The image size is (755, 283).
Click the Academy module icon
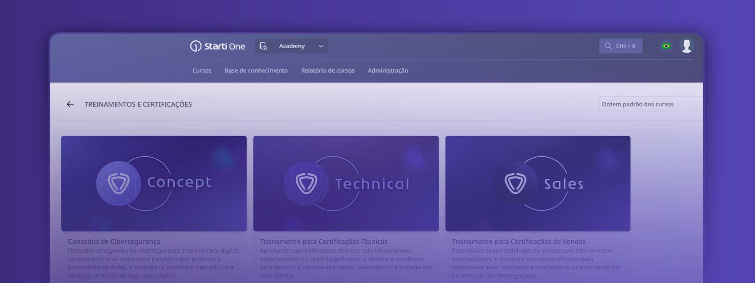click(x=263, y=46)
